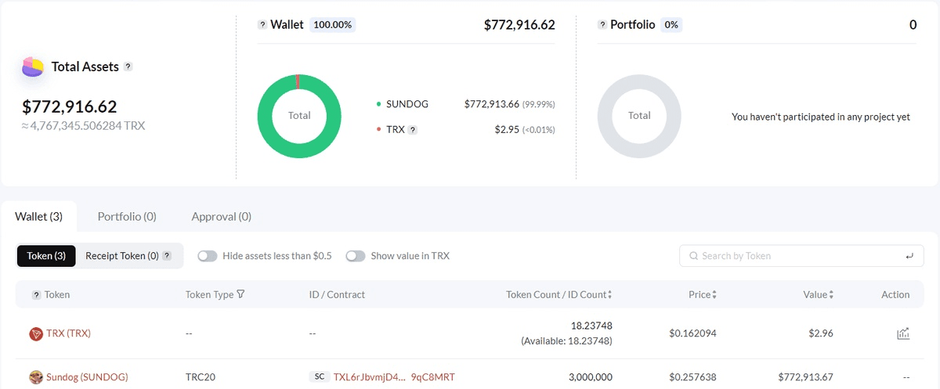This screenshot has width=940, height=389.
Task: Enable Hide assets less than $0.5
Action: (x=208, y=256)
